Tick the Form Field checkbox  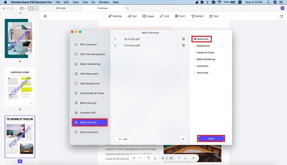click(195, 73)
